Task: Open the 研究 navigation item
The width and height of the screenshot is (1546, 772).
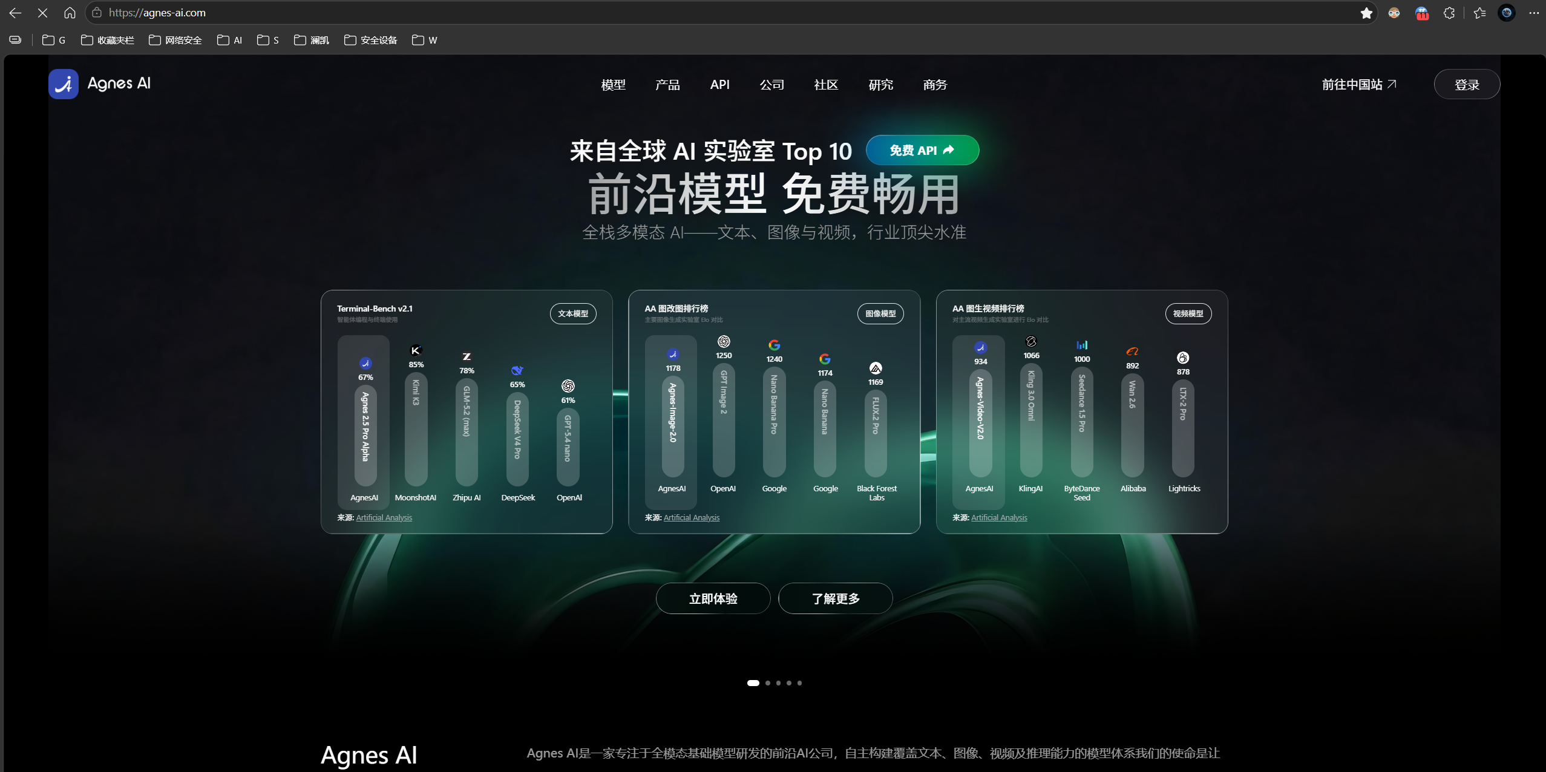Action: click(880, 85)
